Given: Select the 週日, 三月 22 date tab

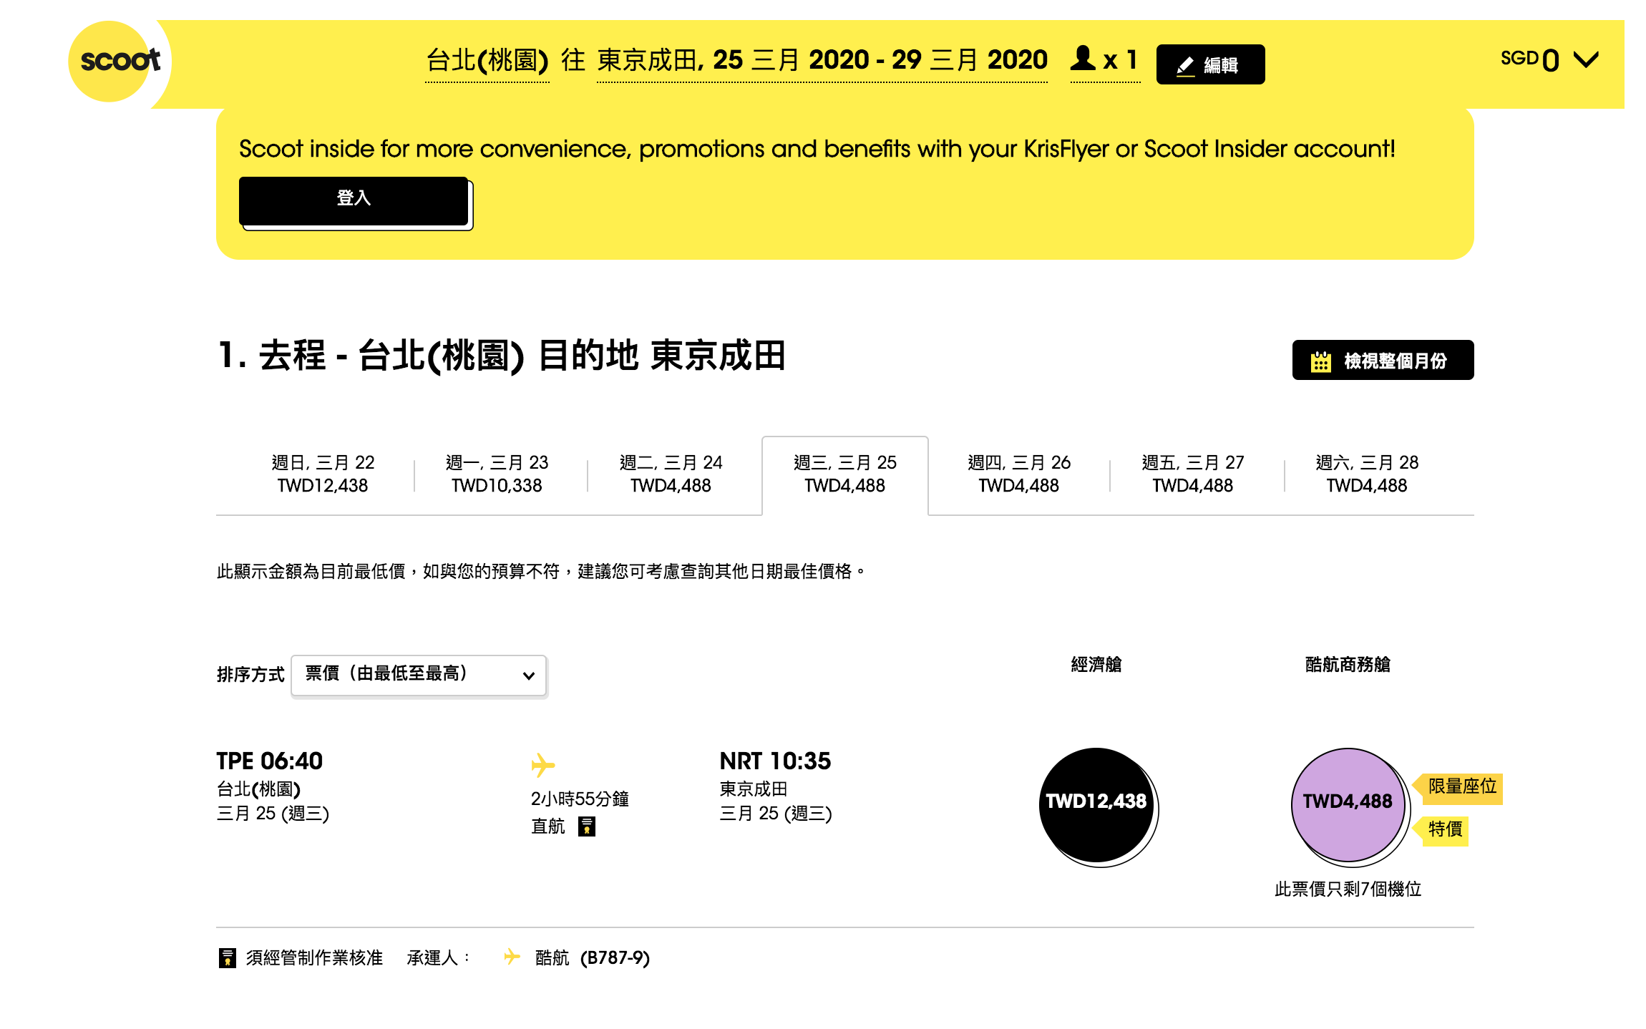Looking at the screenshot, I should click(323, 474).
